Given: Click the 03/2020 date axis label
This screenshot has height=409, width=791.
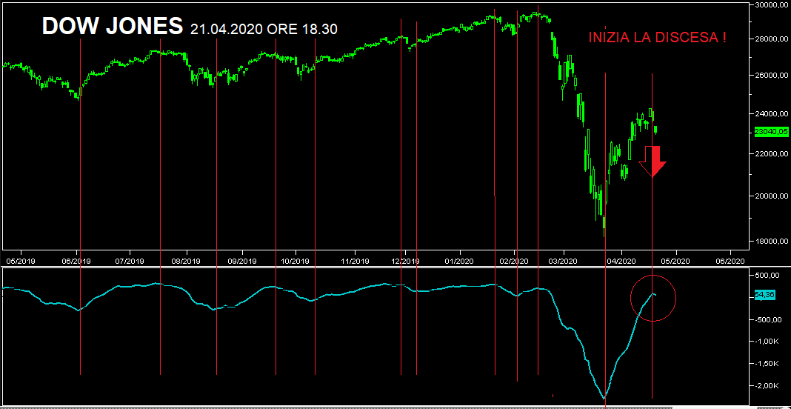Looking at the screenshot, I should 564,261.
